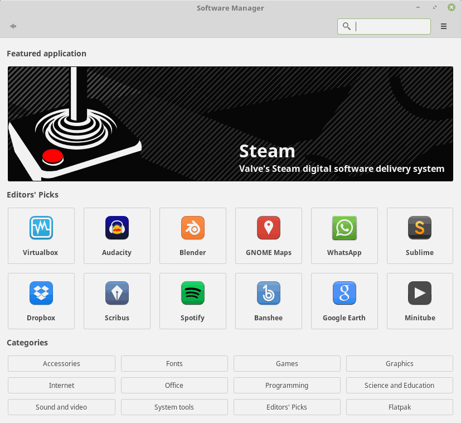Screen dimensions: 461x423
Task: Open the Graphics category
Action: [399, 363]
